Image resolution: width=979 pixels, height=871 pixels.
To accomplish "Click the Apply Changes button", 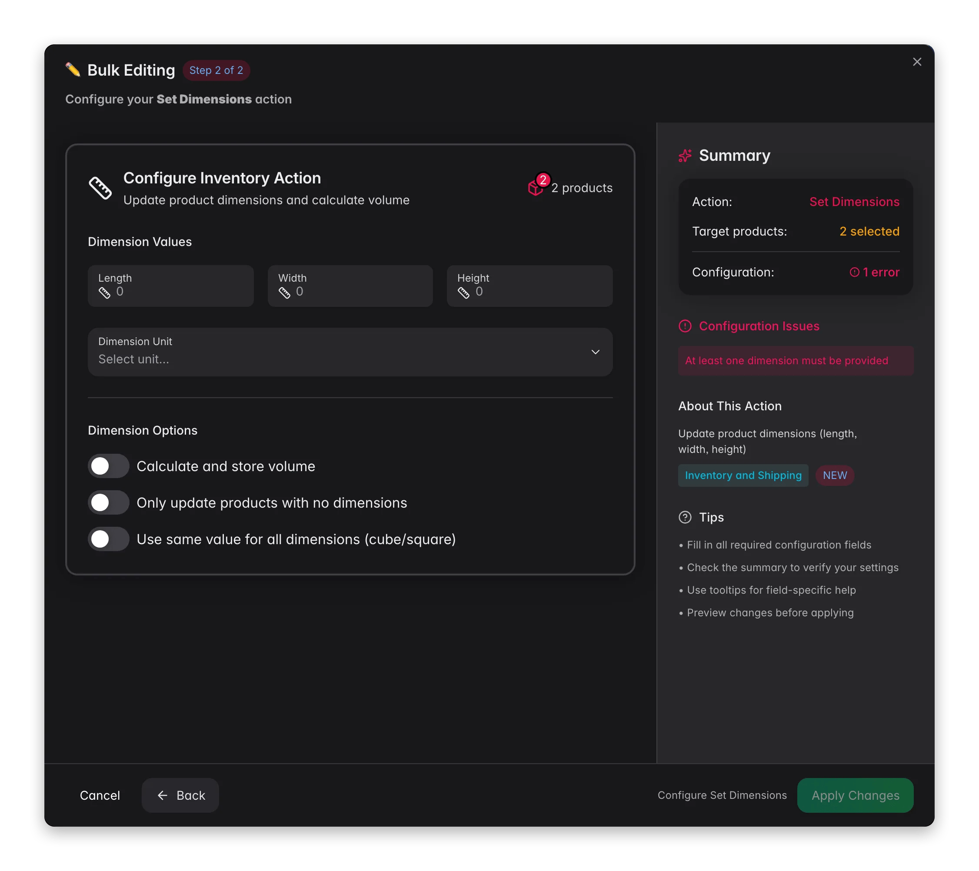I will [855, 795].
